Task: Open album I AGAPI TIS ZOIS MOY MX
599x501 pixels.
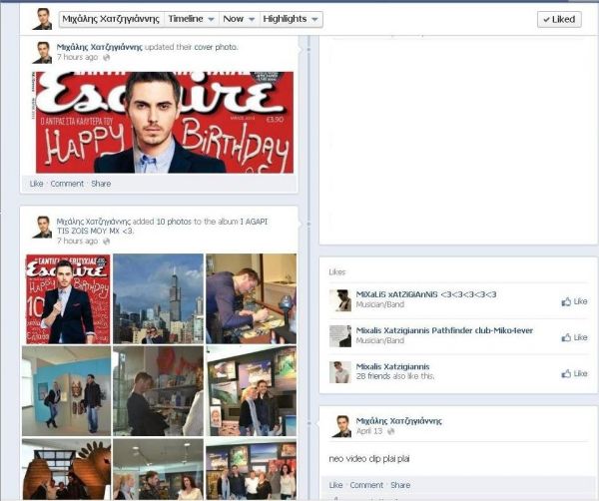Action: 163,227
